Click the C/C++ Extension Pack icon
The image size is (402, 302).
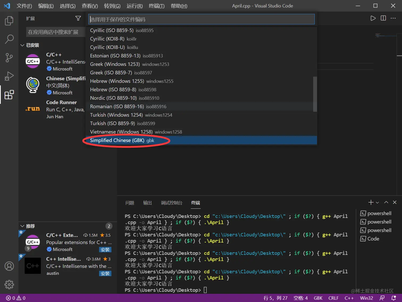[x=33, y=242]
